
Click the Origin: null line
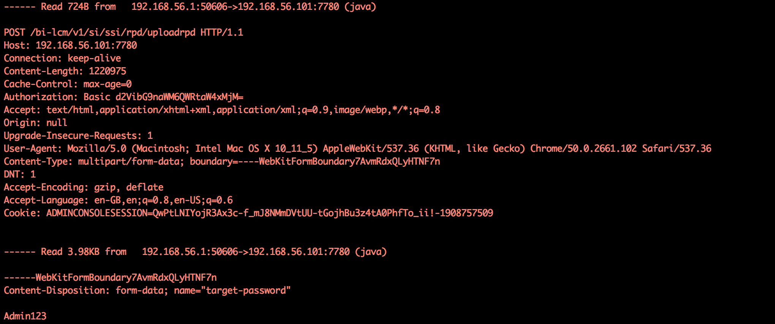(x=35, y=123)
